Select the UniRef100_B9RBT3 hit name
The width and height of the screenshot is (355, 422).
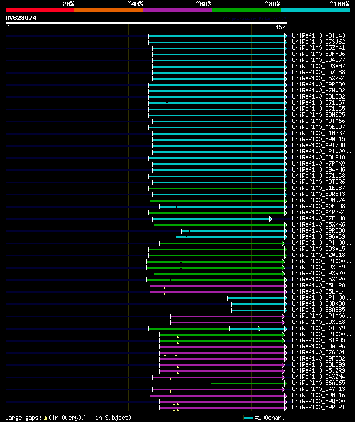(318, 194)
